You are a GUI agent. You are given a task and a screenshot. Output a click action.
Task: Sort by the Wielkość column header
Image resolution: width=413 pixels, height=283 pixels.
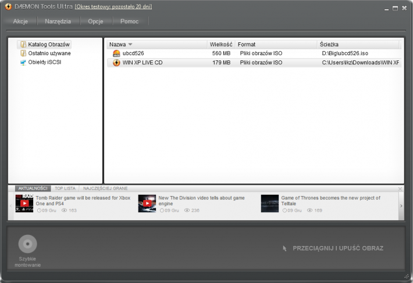[x=221, y=45]
